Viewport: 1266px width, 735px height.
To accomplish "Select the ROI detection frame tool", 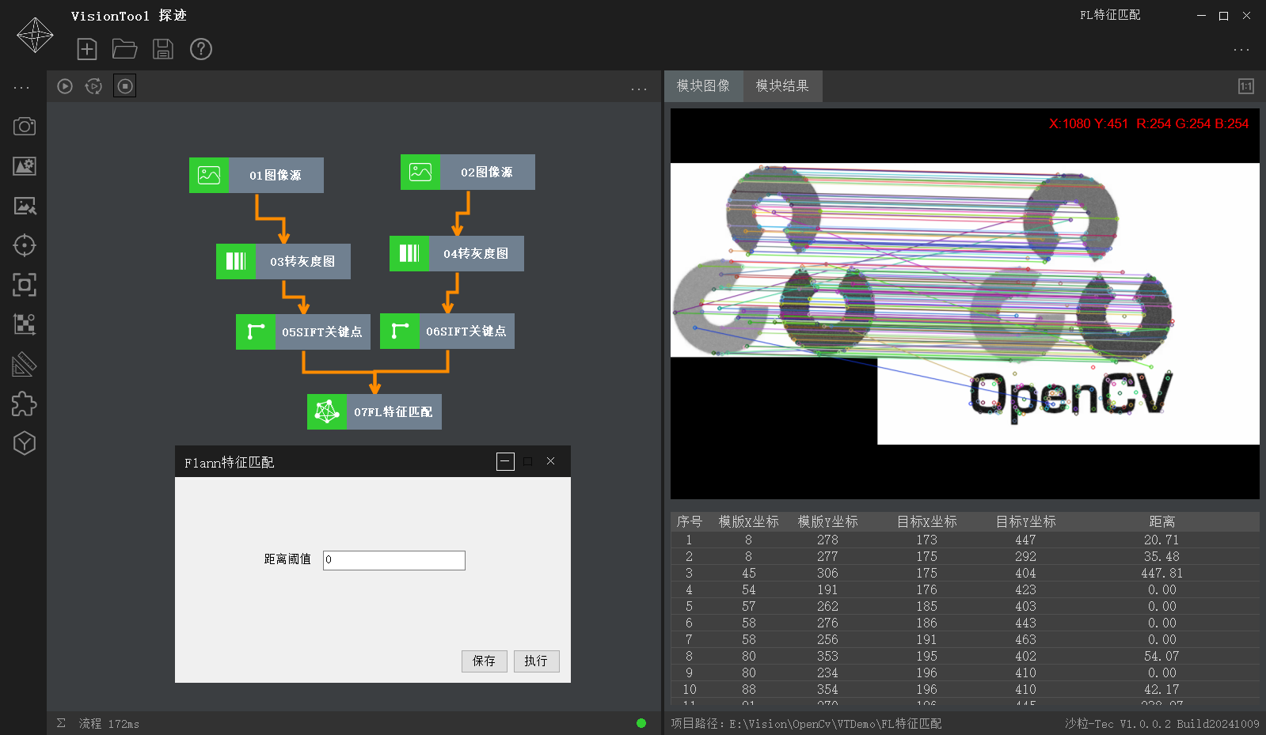I will point(25,285).
